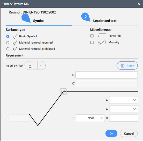Select Material removal prohibited radio button
The image size is (143, 141).
point(8,49)
